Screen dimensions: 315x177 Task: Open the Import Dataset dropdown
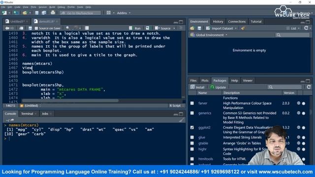[221, 29]
